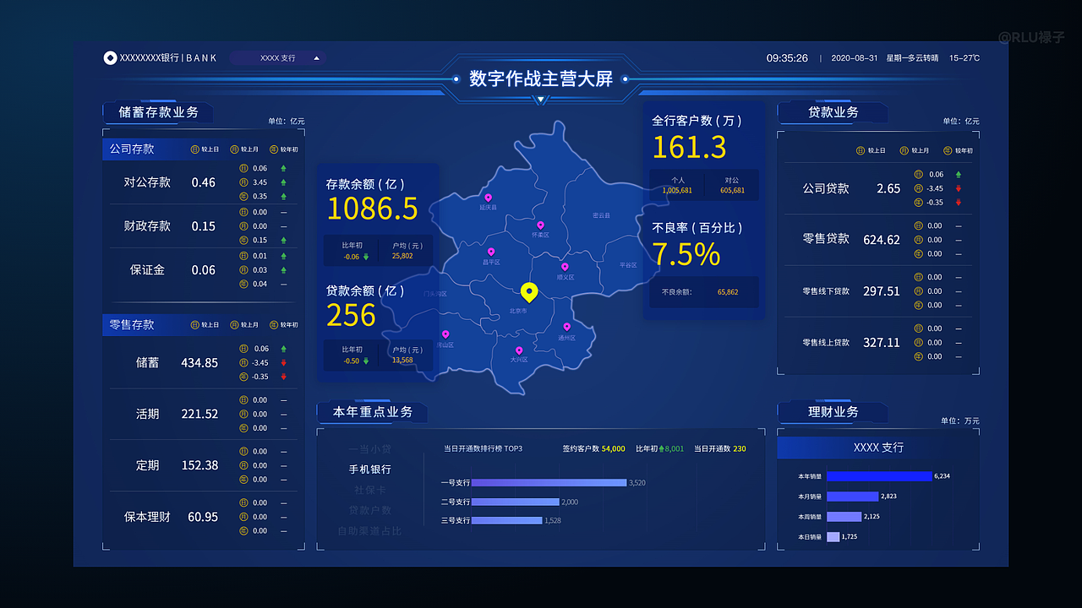Click the 本月销量 bar showing 2,823
Image resolution: width=1082 pixels, height=608 pixels.
(853, 497)
